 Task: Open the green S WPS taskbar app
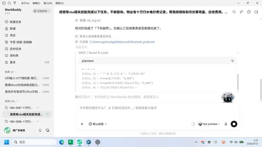point(71,142)
